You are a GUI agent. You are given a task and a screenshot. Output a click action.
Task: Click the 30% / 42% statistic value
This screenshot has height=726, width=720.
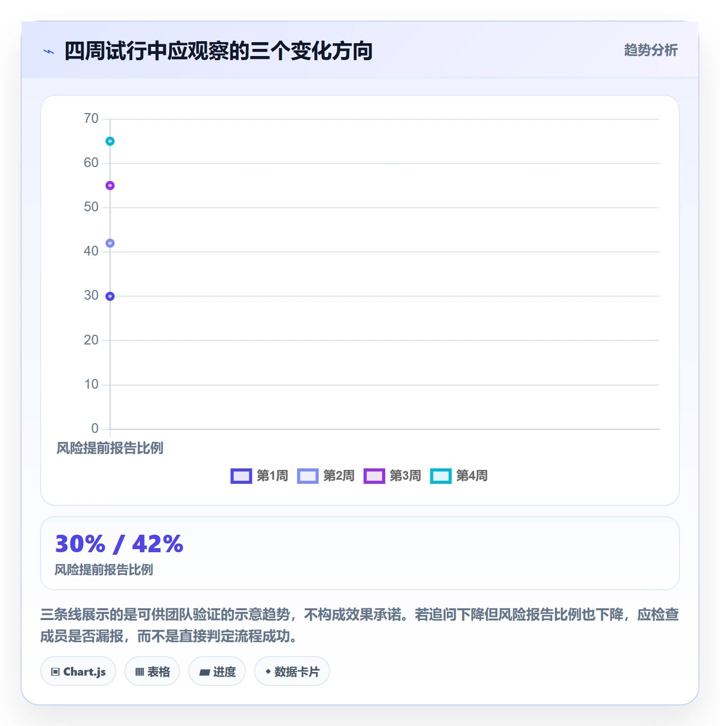pyautogui.click(x=119, y=544)
